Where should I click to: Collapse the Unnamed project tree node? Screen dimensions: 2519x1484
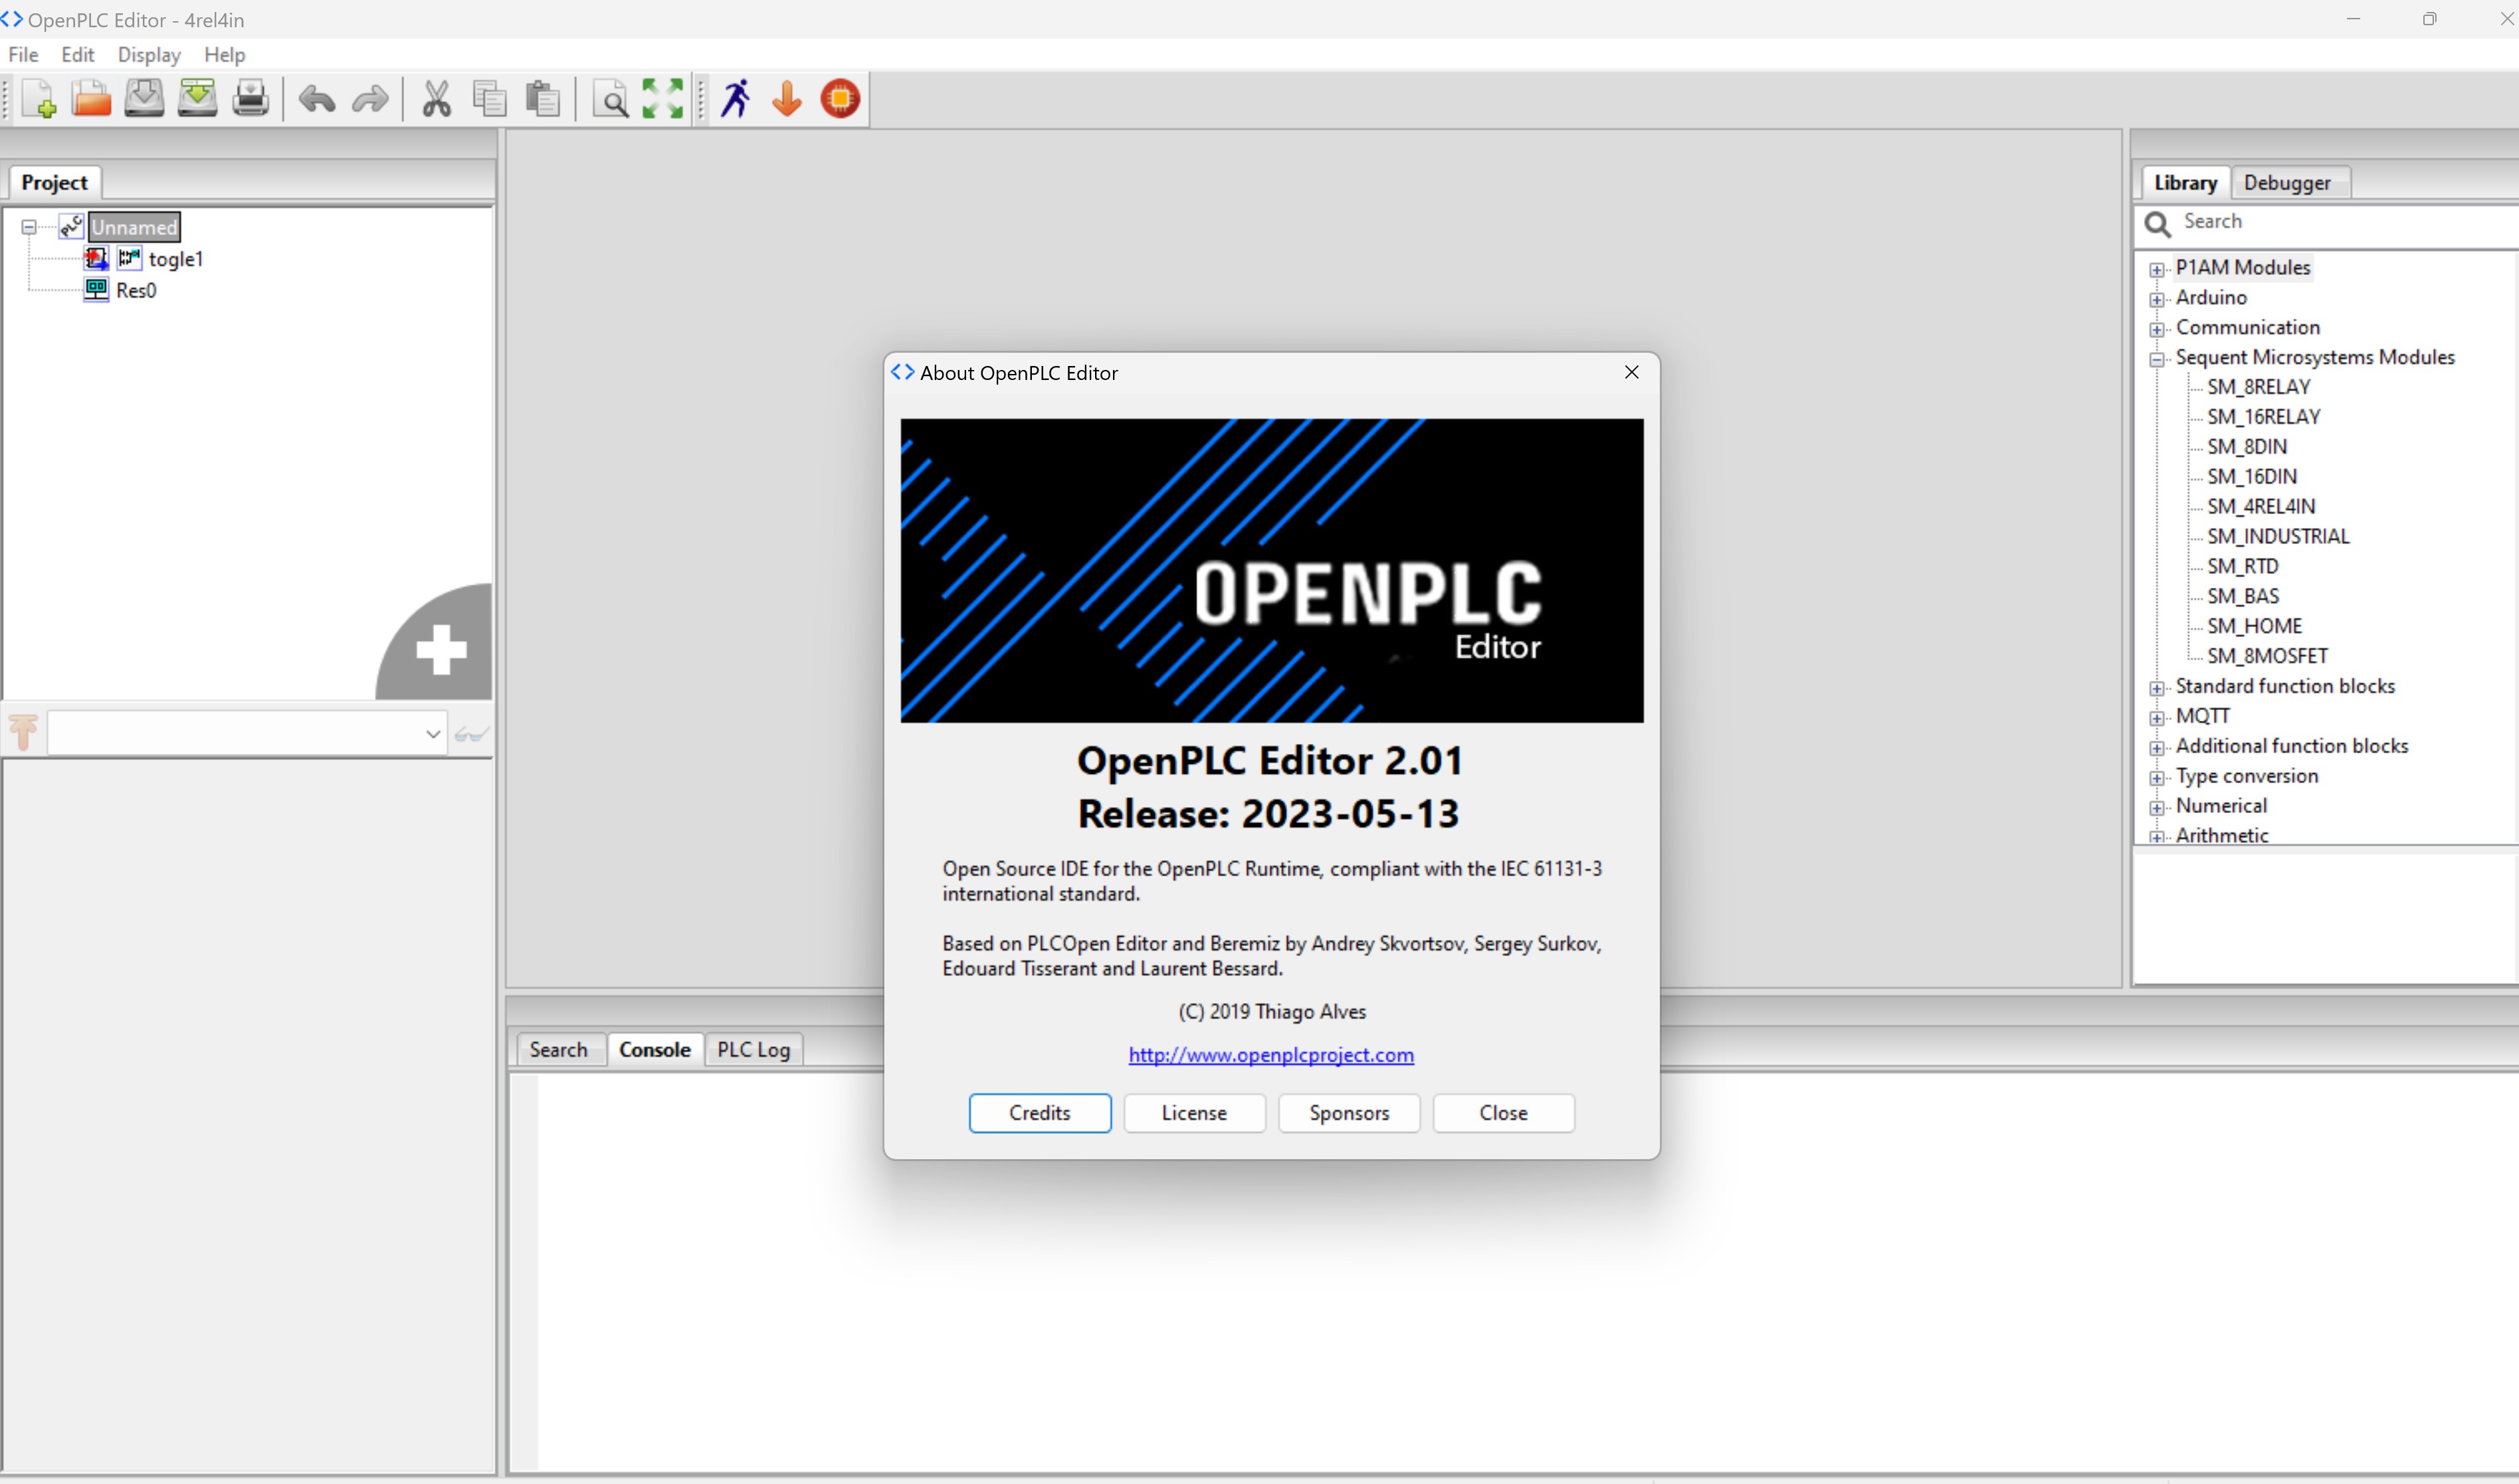[x=29, y=227]
